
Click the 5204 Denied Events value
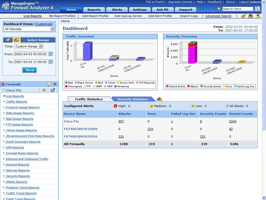pyautogui.click(x=232, y=121)
